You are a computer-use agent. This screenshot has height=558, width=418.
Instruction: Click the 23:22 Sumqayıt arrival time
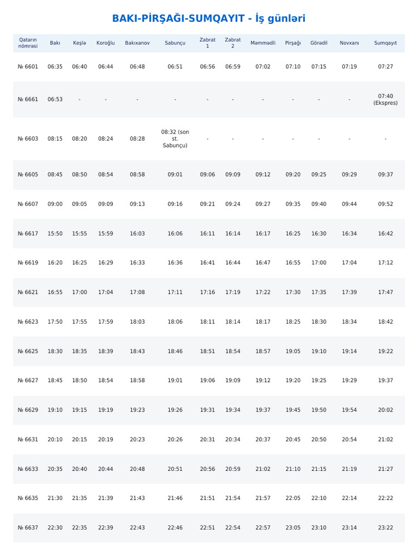385,527
